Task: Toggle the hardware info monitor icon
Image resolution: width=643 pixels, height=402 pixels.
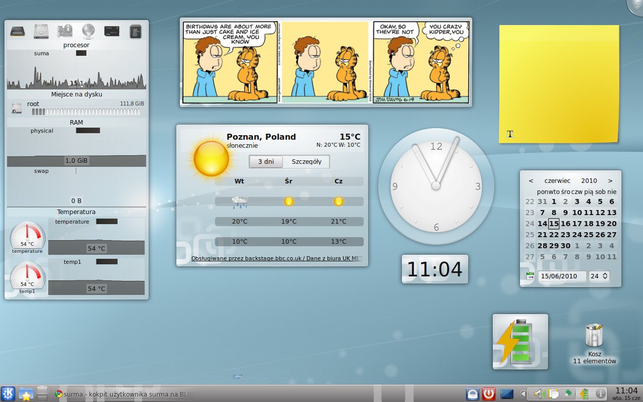Action: click(x=65, y=31)
